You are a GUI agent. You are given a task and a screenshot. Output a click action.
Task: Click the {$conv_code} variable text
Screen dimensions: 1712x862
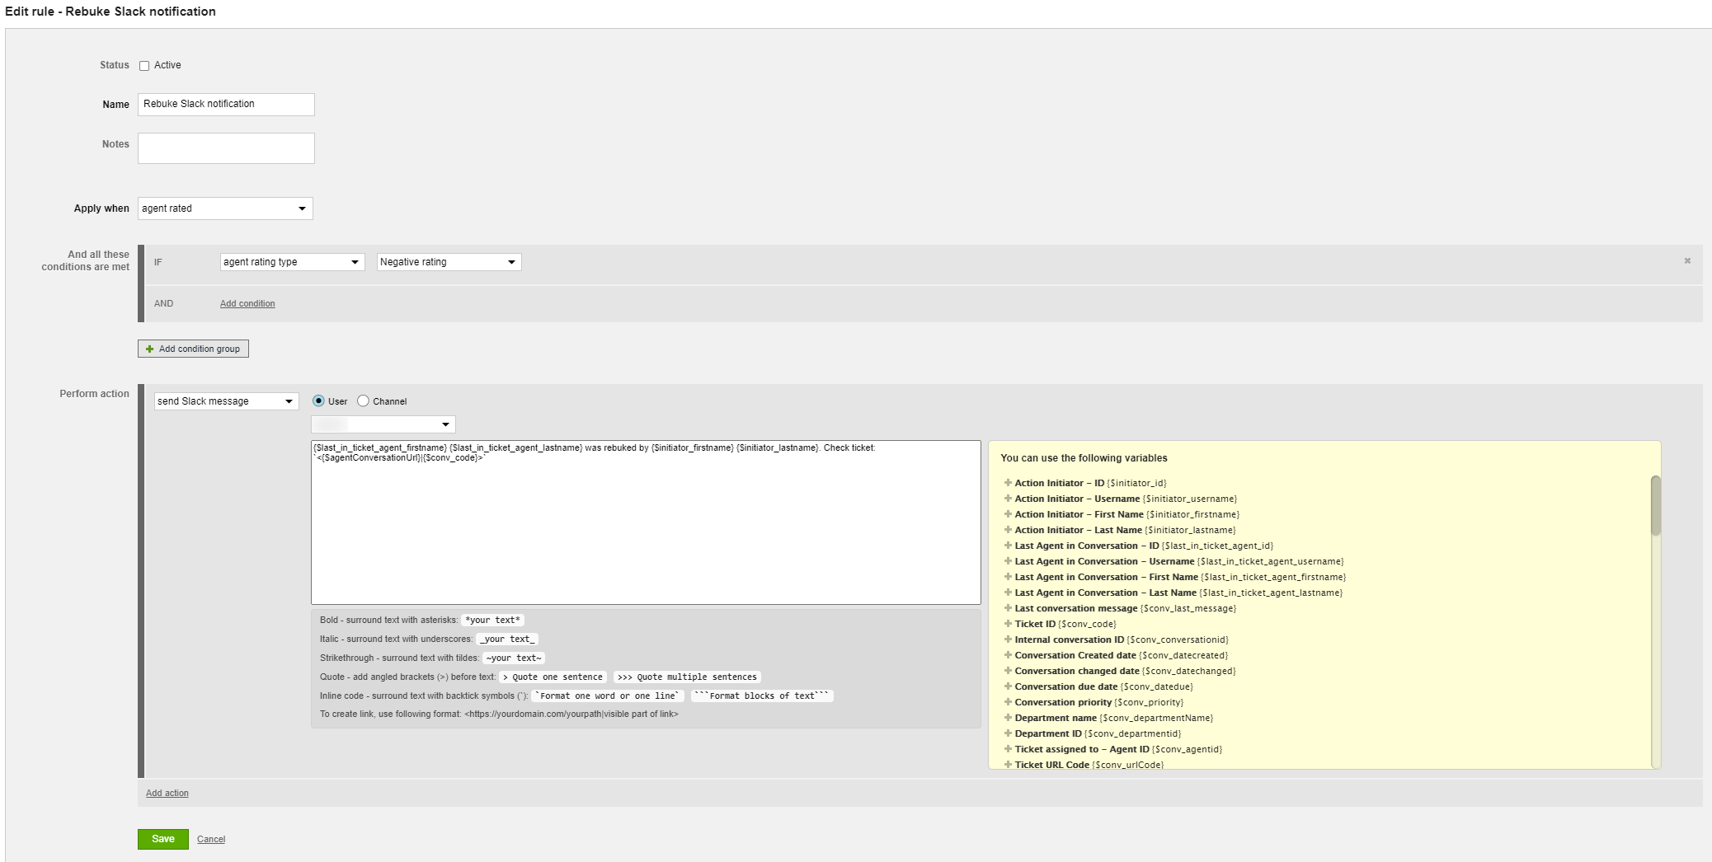tap(1087, 625)
